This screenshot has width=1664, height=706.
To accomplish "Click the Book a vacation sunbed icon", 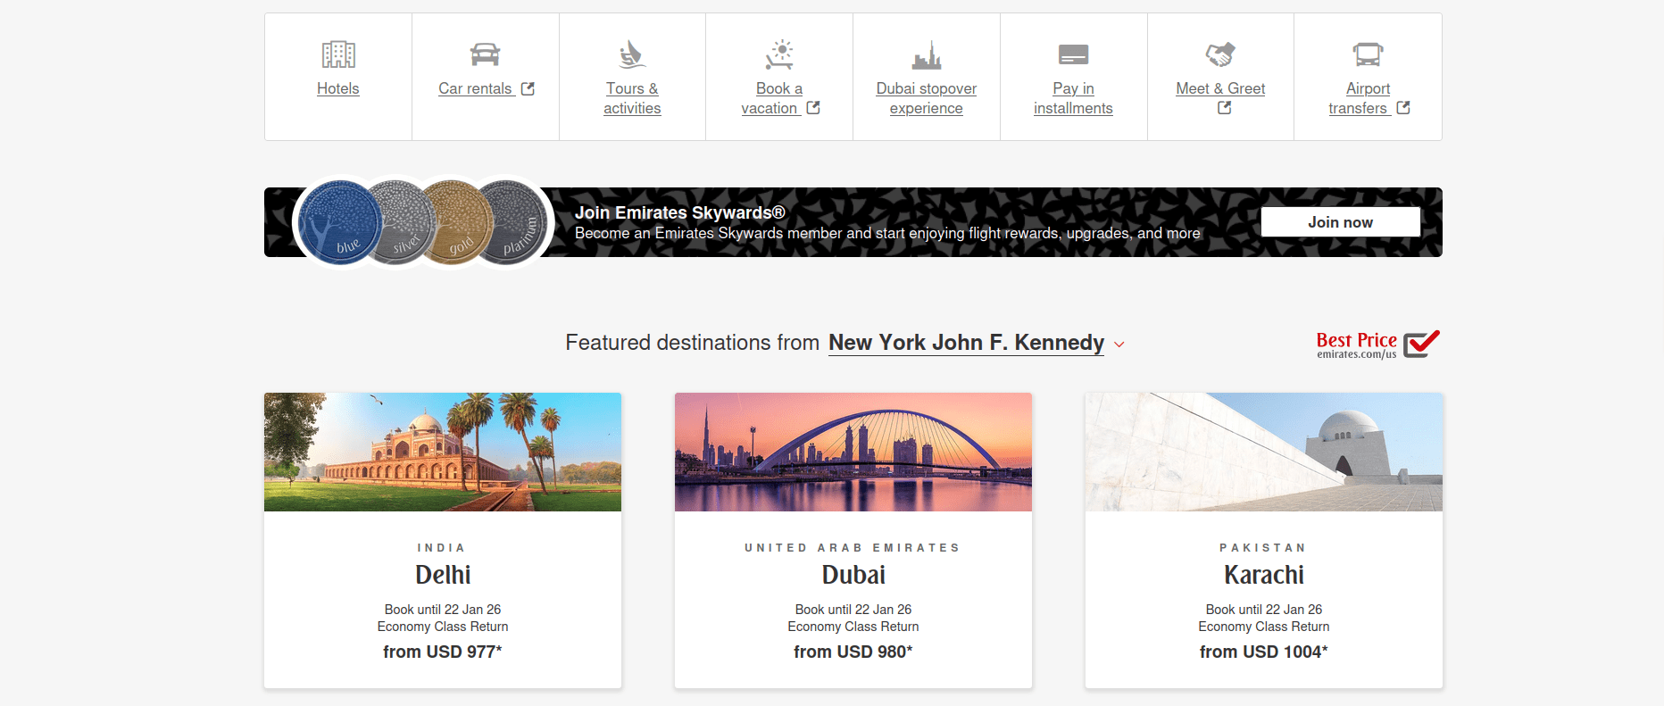I will [779, 54].
